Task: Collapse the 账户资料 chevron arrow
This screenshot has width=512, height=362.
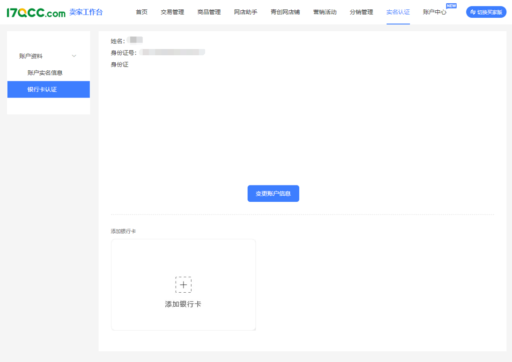Action: click(x=74, y=56)
